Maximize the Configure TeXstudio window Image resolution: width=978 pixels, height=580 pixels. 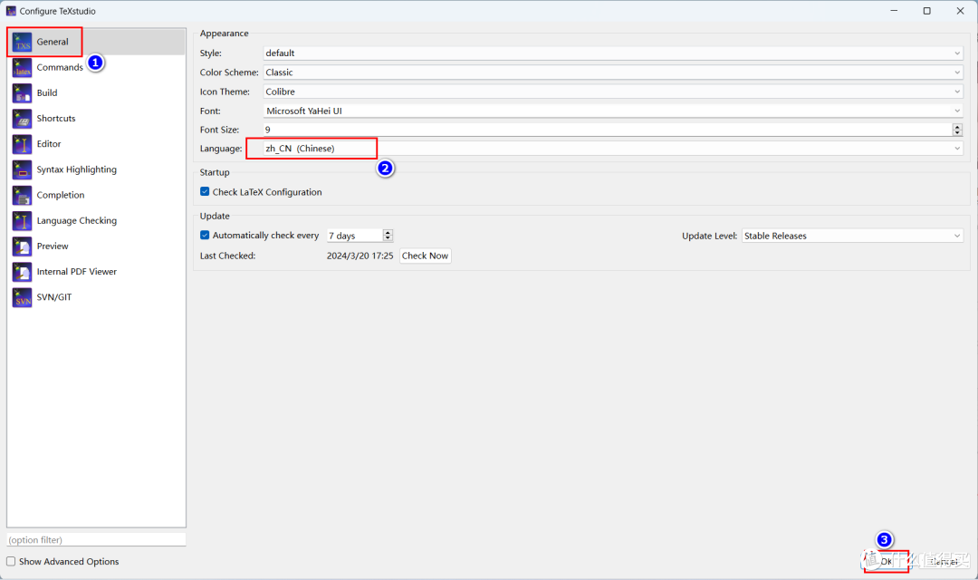tap(927, 11)
